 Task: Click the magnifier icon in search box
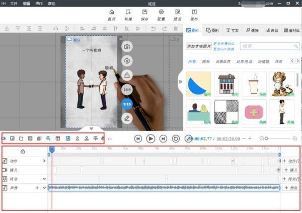[296, 46]
